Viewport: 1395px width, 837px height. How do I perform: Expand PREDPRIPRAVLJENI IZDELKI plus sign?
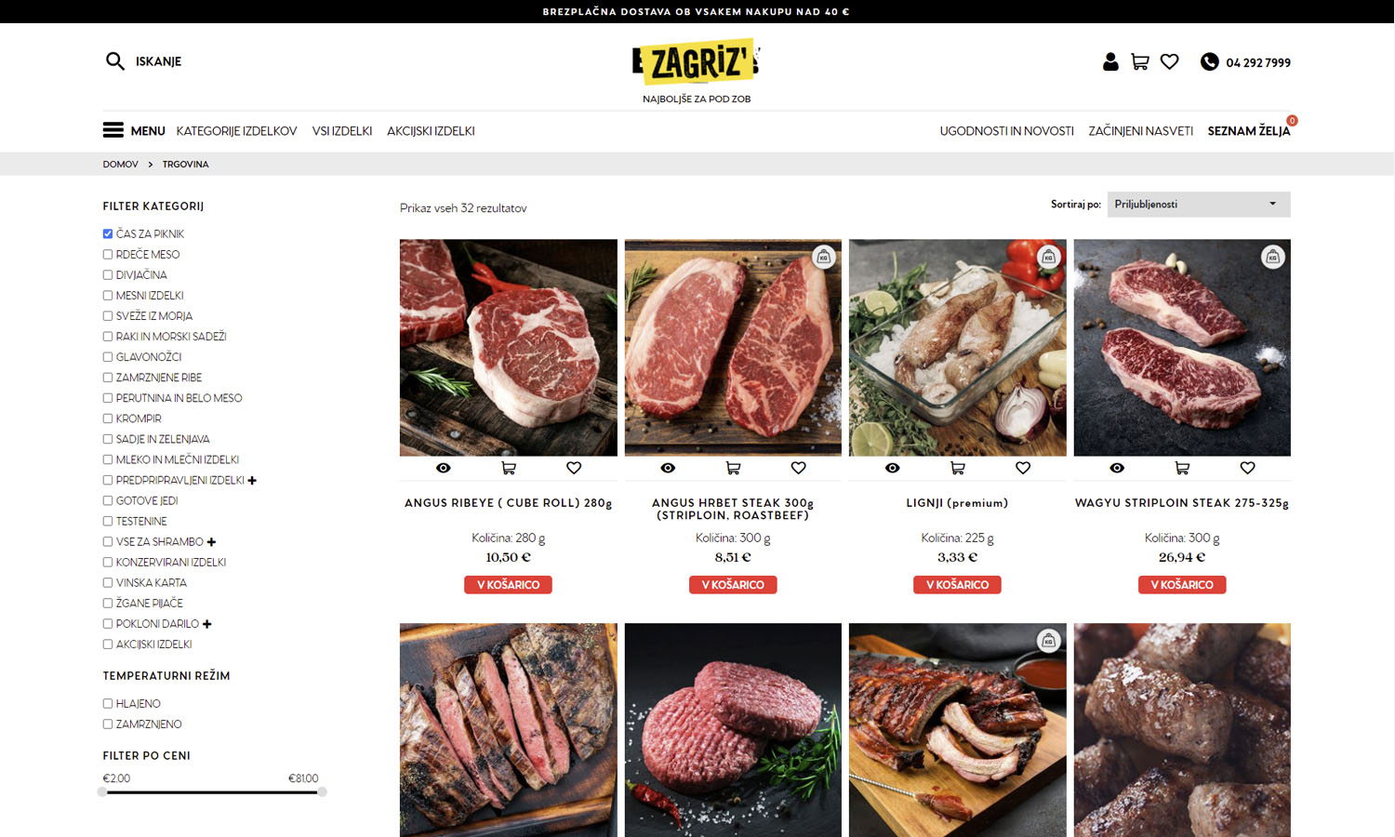click(x=252, y=481)
